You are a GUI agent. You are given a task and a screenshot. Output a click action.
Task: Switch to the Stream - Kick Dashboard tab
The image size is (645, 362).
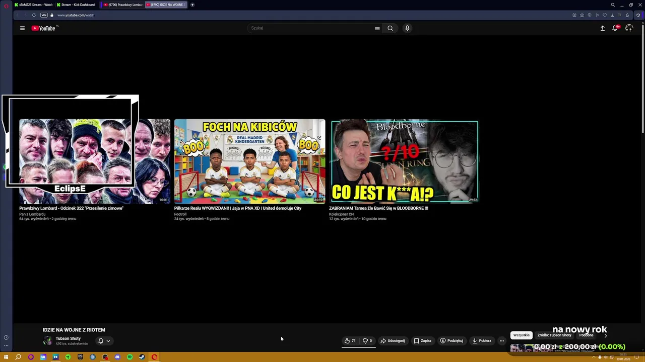click(x=76, y=5)
